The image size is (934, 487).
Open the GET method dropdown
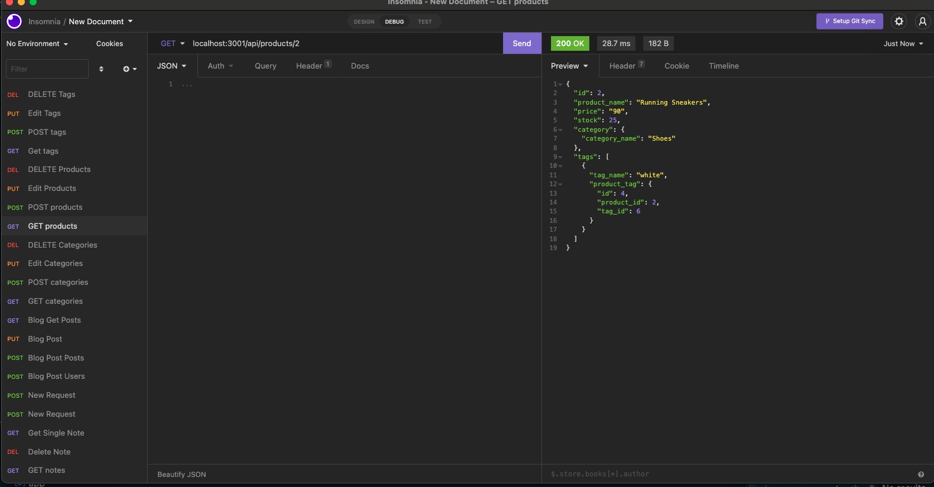tap(173, 44)
